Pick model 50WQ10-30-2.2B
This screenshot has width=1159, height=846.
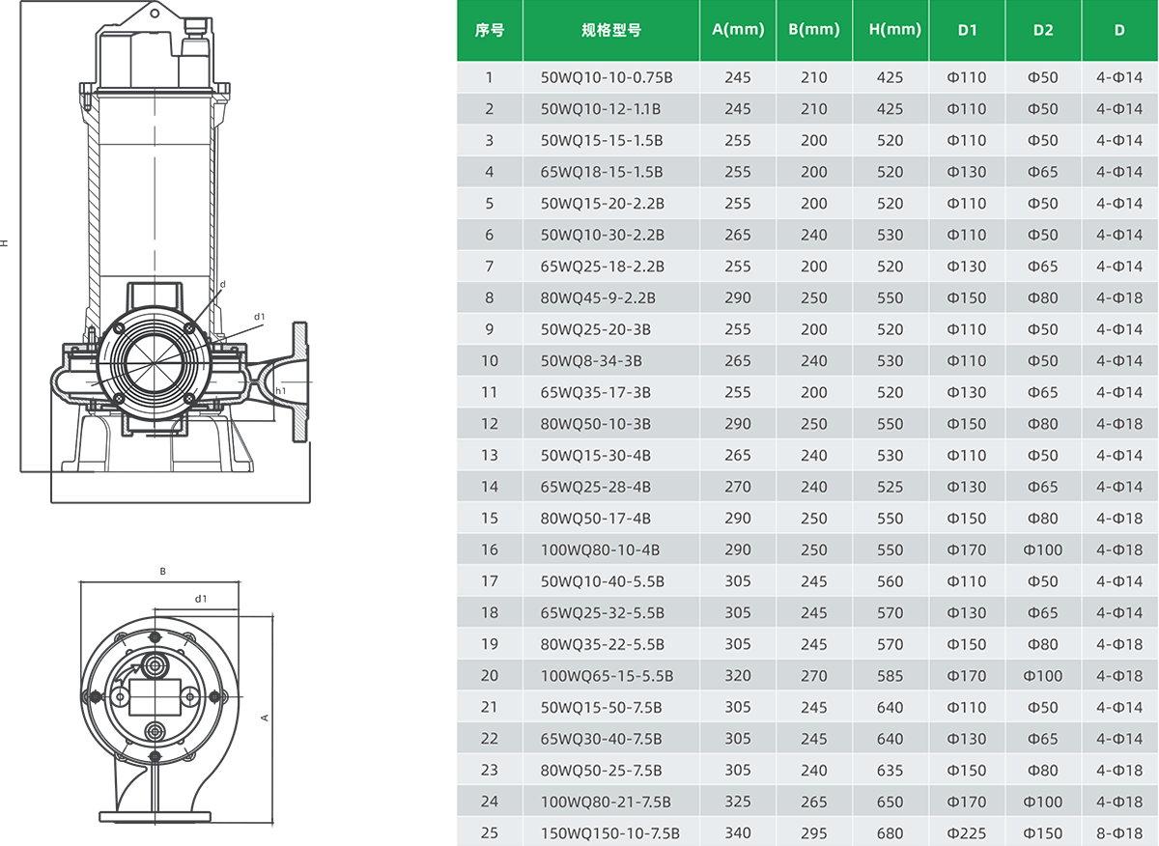(603, 235)
